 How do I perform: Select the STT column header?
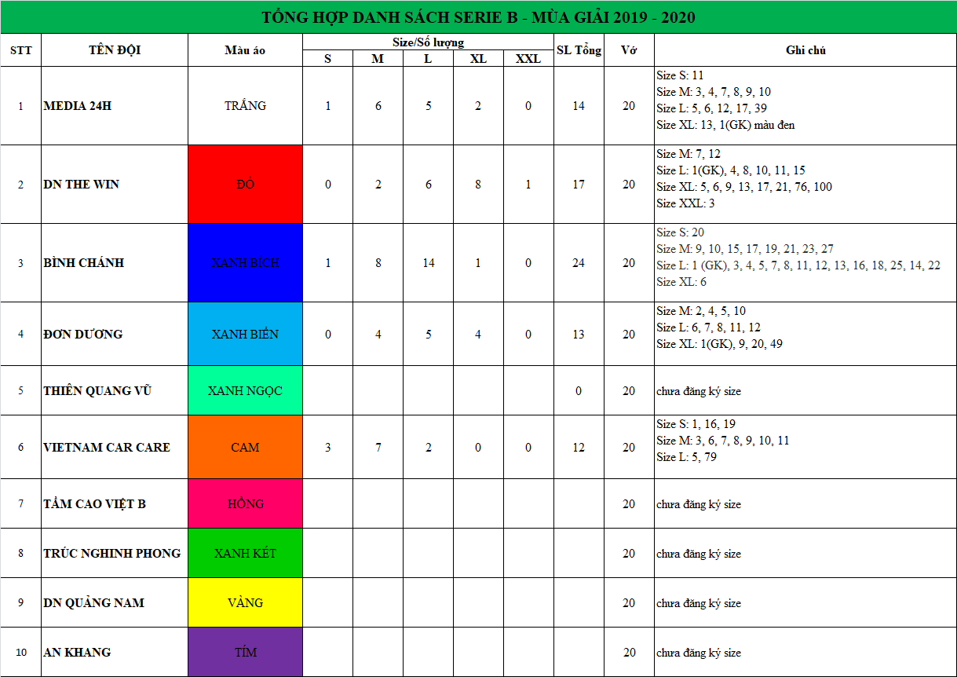21,50
